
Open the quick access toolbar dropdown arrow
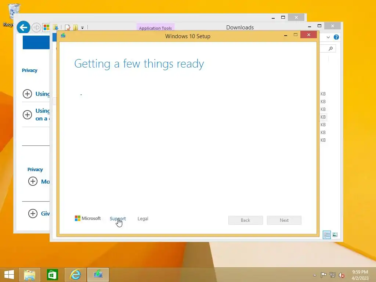click(82, 28)
